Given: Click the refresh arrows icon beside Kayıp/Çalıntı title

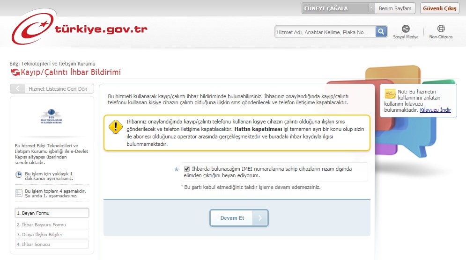Looking at the screenshot, I should pyautogui.click(x=15, y=72).
